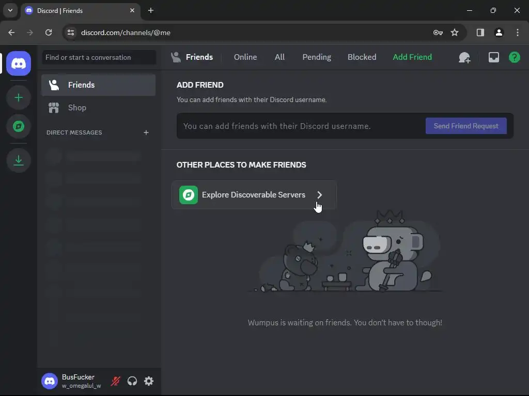This screenshot has height=396, width=529.
Task: Open the Inbox icon
Action: (493, 57)
